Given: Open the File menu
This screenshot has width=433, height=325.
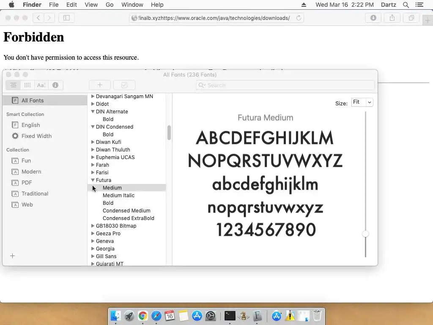Looking at the screenshot, I should (54, 5).
